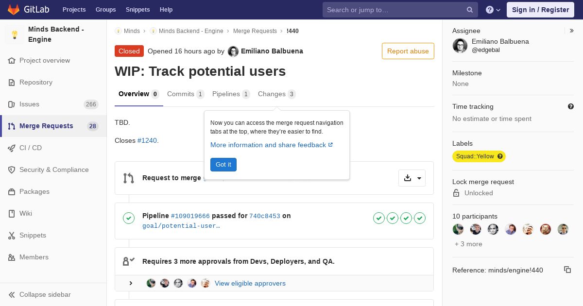Image resolution: width=583 pixels, height=306 pixels.
Task: Open Emiliano Balbuena author profile link
Action: coord(272,51)
